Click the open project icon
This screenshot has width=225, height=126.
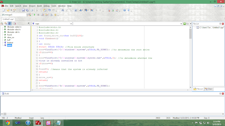[14, 10]
